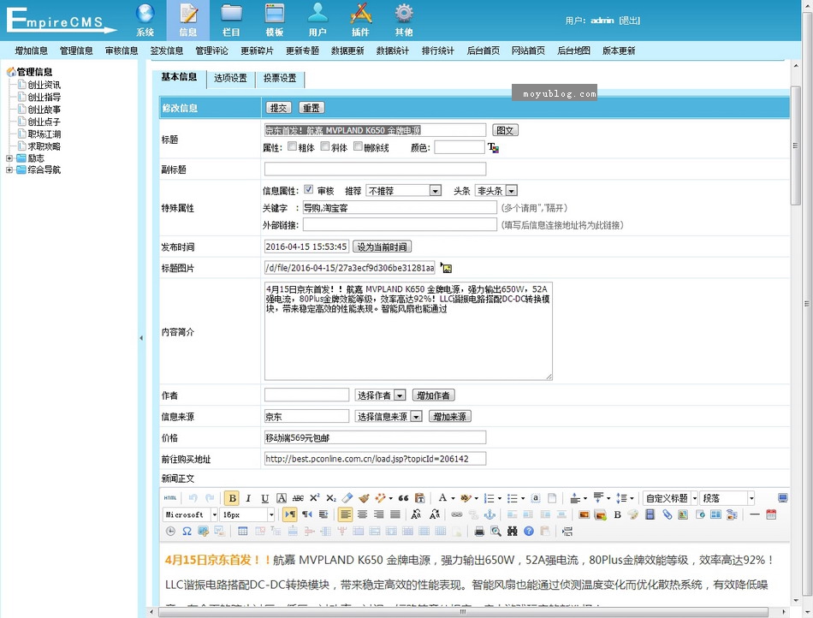Insert hyperlink with chain icon

coord(456,514)
